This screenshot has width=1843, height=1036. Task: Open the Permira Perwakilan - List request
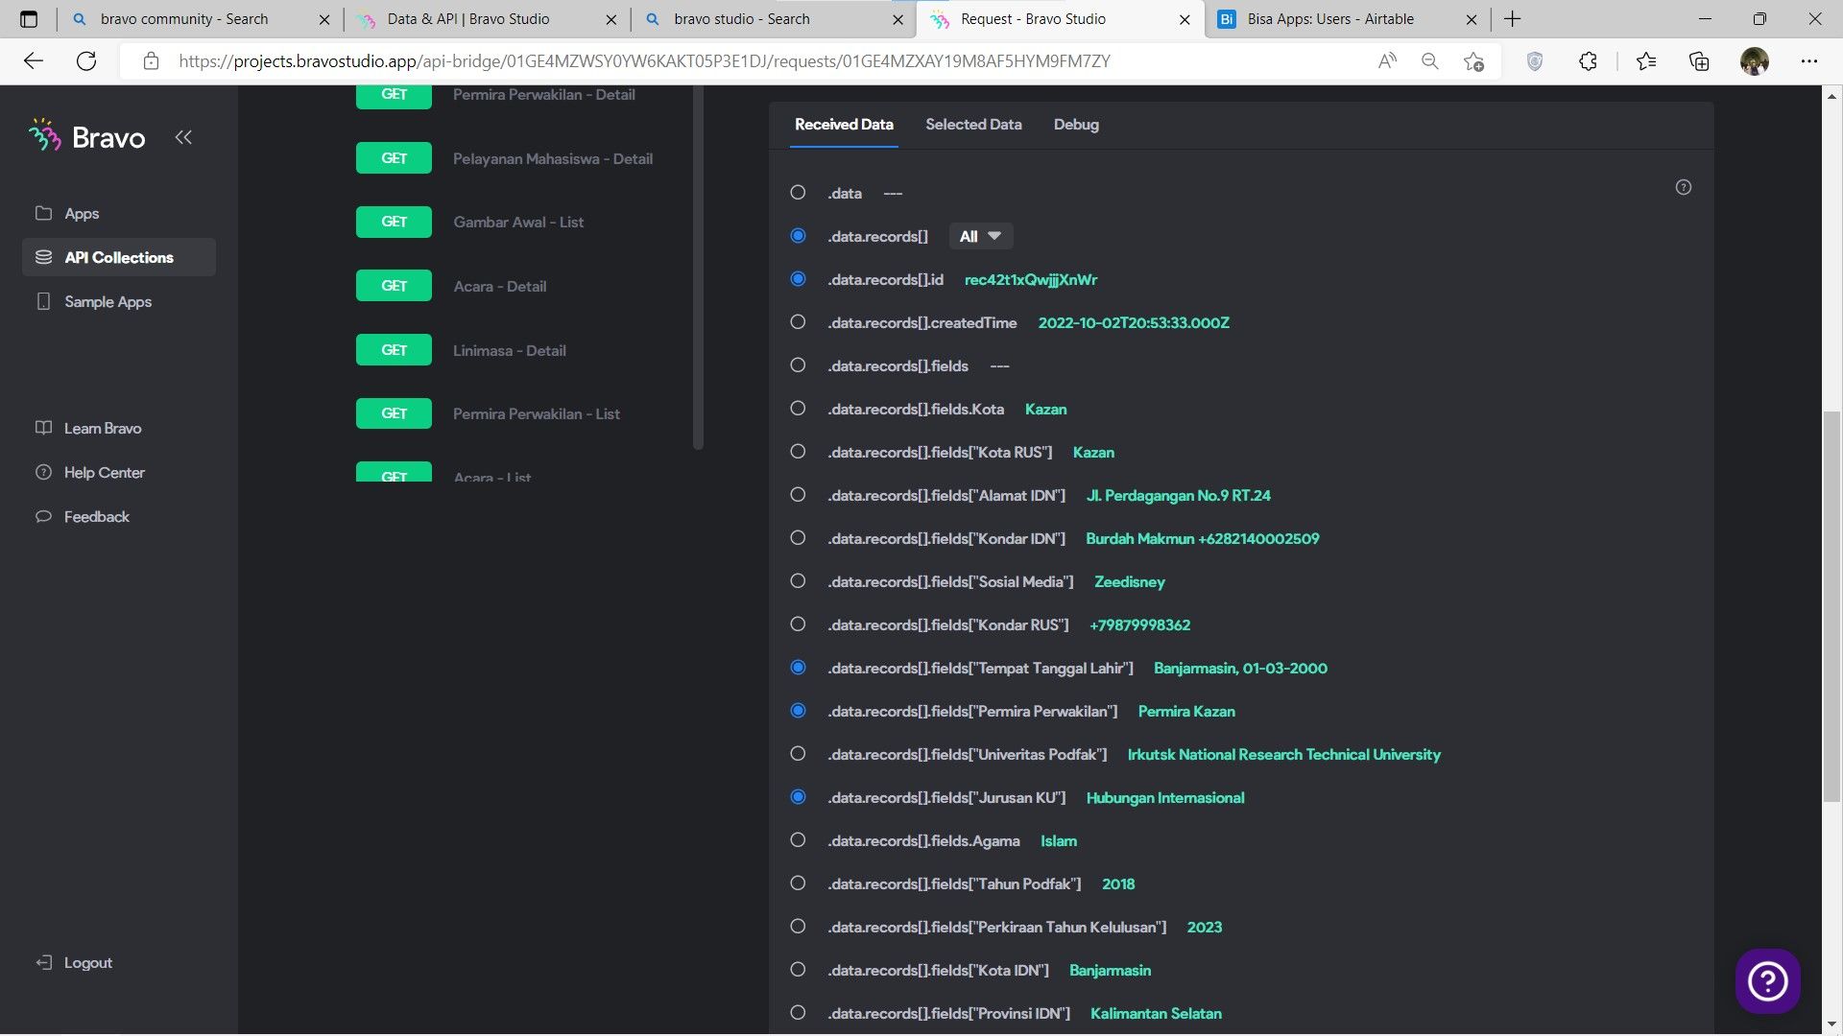[489, 413]
